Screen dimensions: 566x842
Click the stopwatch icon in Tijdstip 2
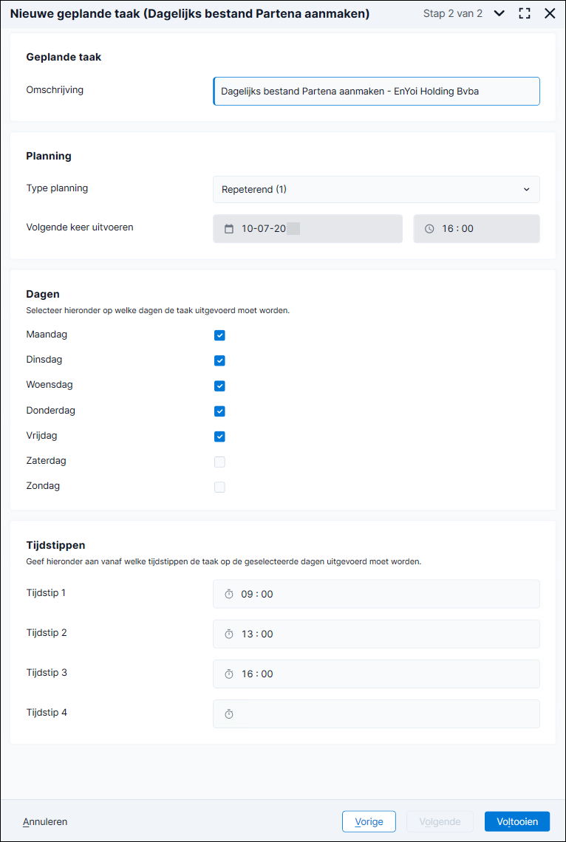click(x=229, y=634)
